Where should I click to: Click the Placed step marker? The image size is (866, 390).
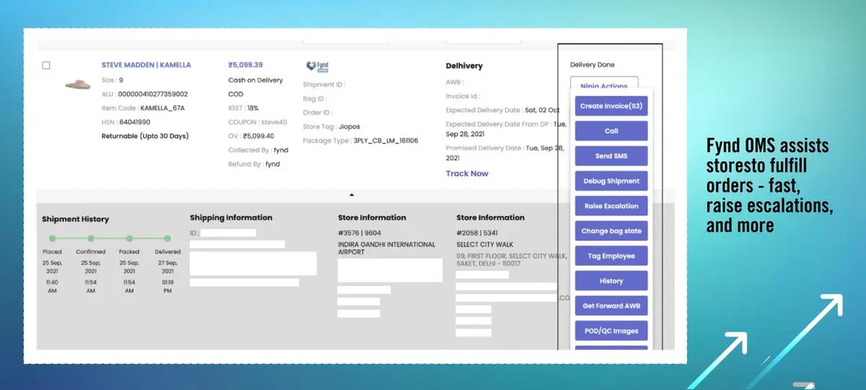[x=52, y=238]
